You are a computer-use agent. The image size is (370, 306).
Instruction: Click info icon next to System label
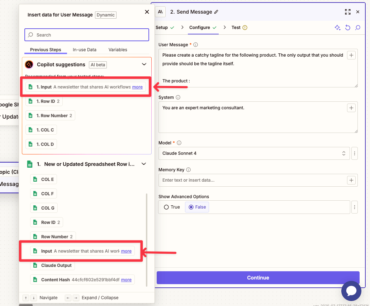[178, 97]
